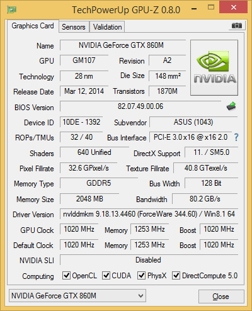This screenshot has width=252, height=311.
Task: Click the DirectX Support value 11. / SM5.0
Action: [211, 152]
